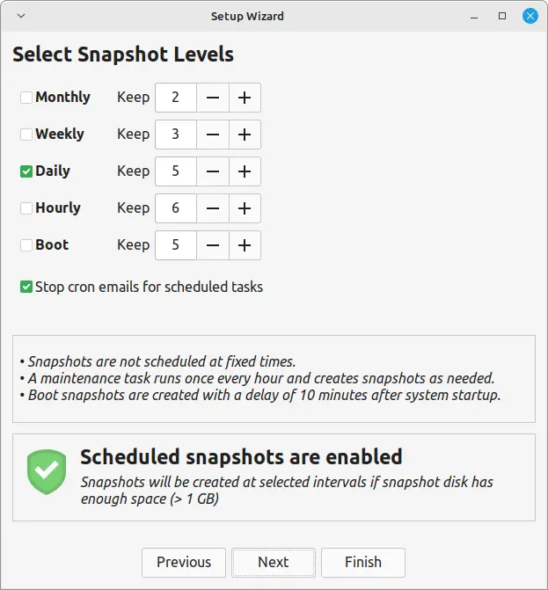Tick the Hourly snapshot level checkbox
This screenshot has width=548, height=590.
(26, 208)
